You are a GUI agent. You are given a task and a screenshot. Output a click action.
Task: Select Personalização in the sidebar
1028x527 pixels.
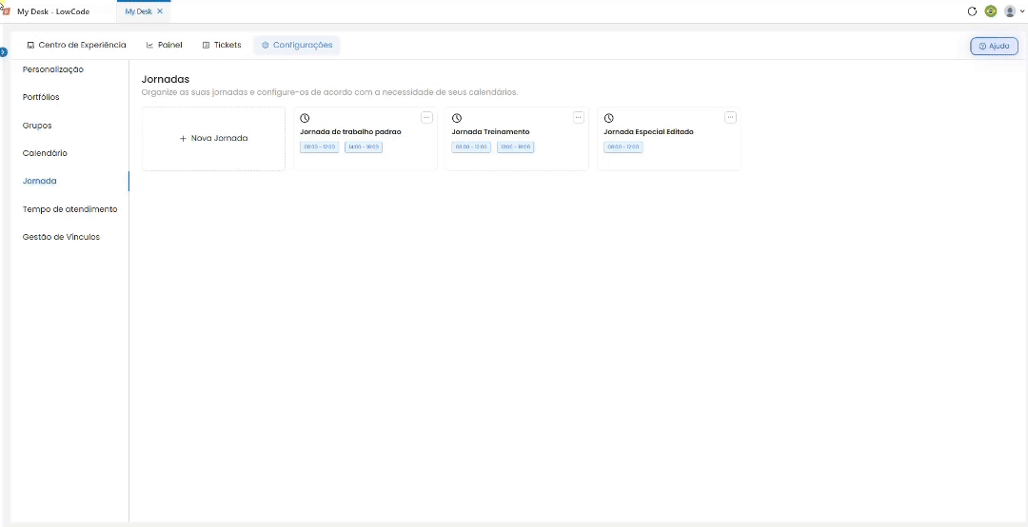(x=53, y=69)
